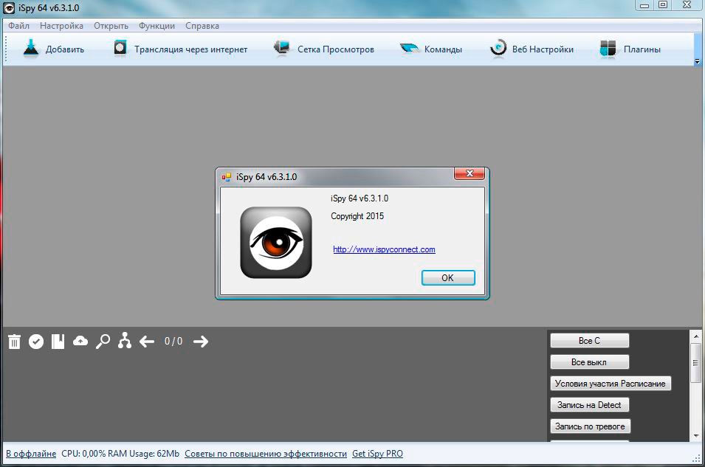Go to next page right arrow
Screen dimensions: 705x467
tap(201, 342)
